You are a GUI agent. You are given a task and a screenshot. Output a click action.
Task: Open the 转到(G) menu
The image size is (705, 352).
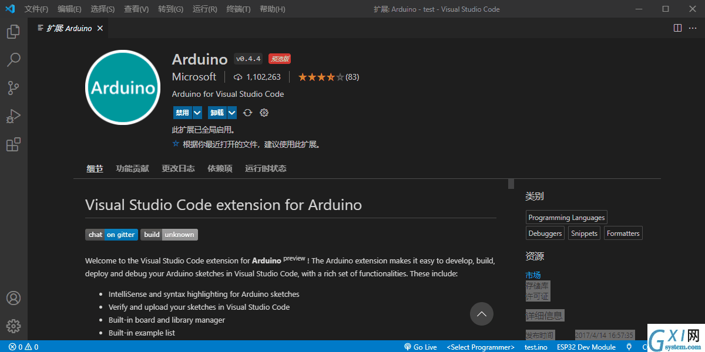click(170, 9)
